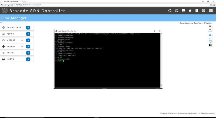This screenshot has width=216, height=118.
Task: Go to the home icon
Action: click(x=190, y=11)
